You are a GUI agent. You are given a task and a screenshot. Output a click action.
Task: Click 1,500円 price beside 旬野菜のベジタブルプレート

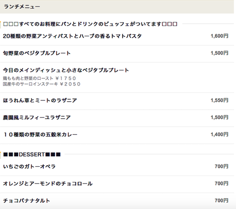click(219, 53)
